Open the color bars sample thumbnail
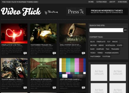The width and height of the screenshot is (129, 93). (x=72, y=68)
